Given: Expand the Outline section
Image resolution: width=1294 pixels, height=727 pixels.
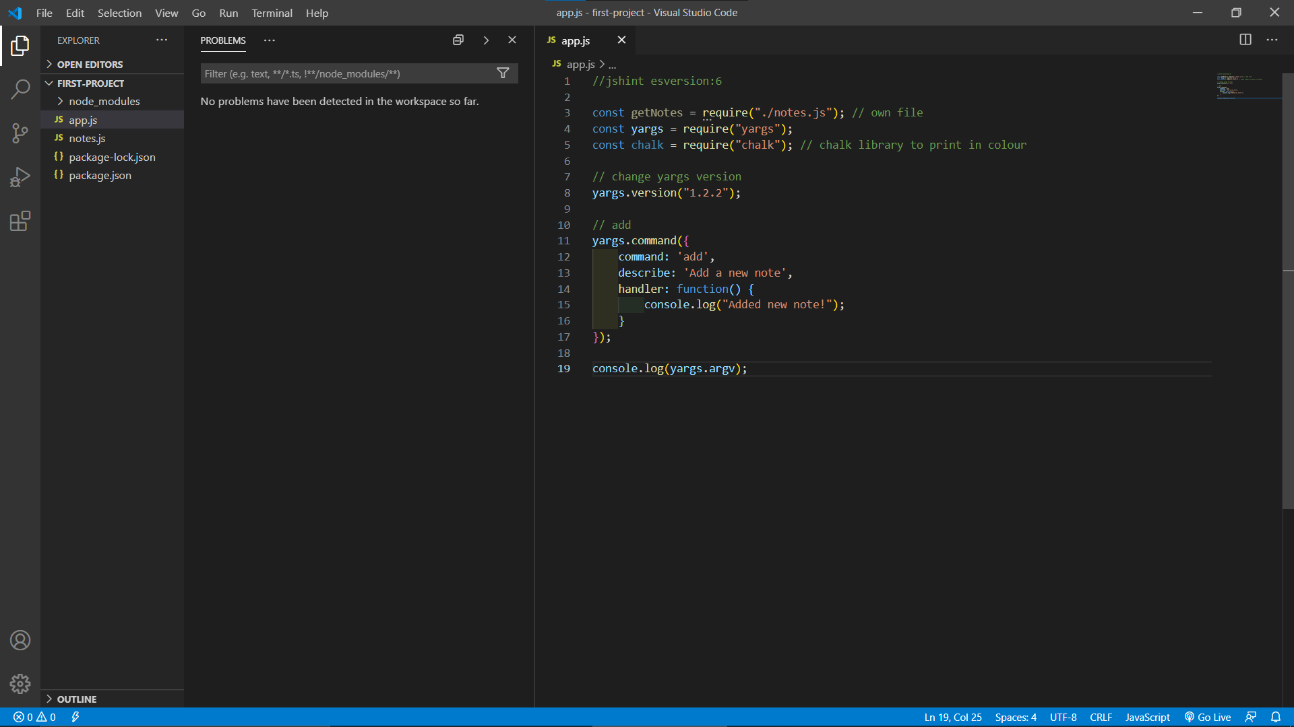Looking at the screenshot, I should pyautogui.click(x=76, y=699).
